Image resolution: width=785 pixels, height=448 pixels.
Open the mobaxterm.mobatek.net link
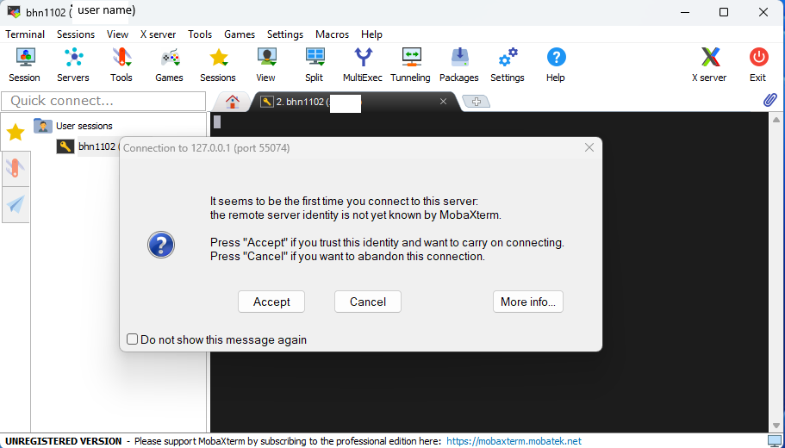click(x=514, y=441)
